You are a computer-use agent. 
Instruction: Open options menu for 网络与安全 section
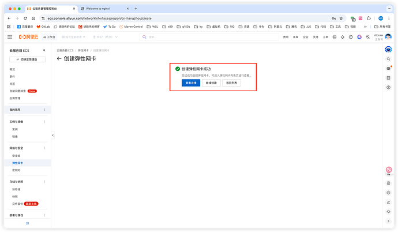[x=45, y=149]
